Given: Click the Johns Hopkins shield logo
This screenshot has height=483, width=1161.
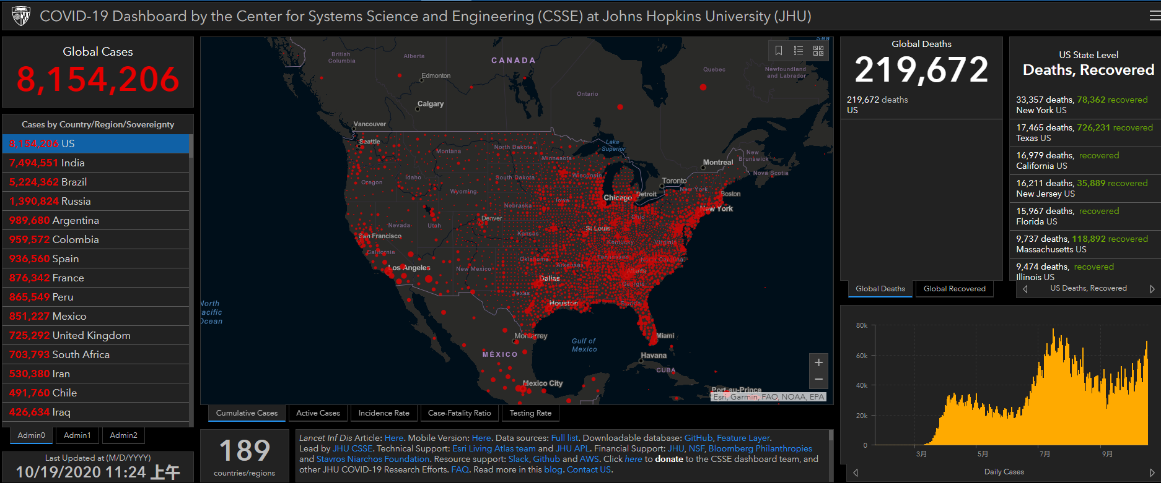Looking at the screenshot, I should click(21, 16).
